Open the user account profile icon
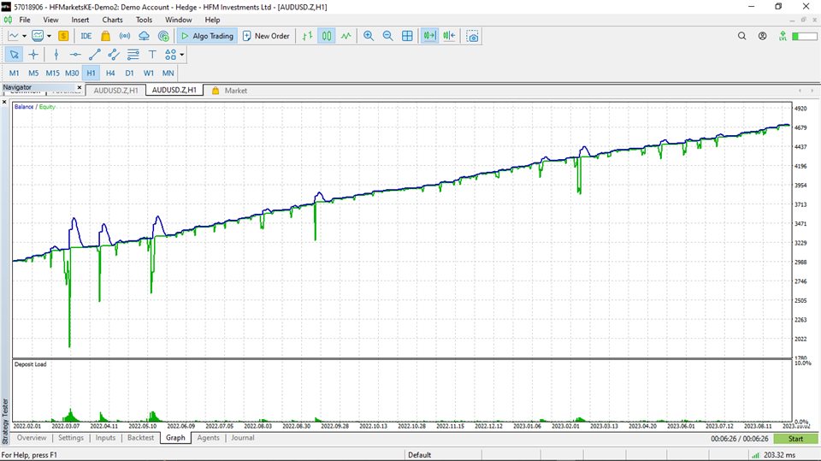The image size is (821, 461). pyautogui.click(x=762, y=36)
